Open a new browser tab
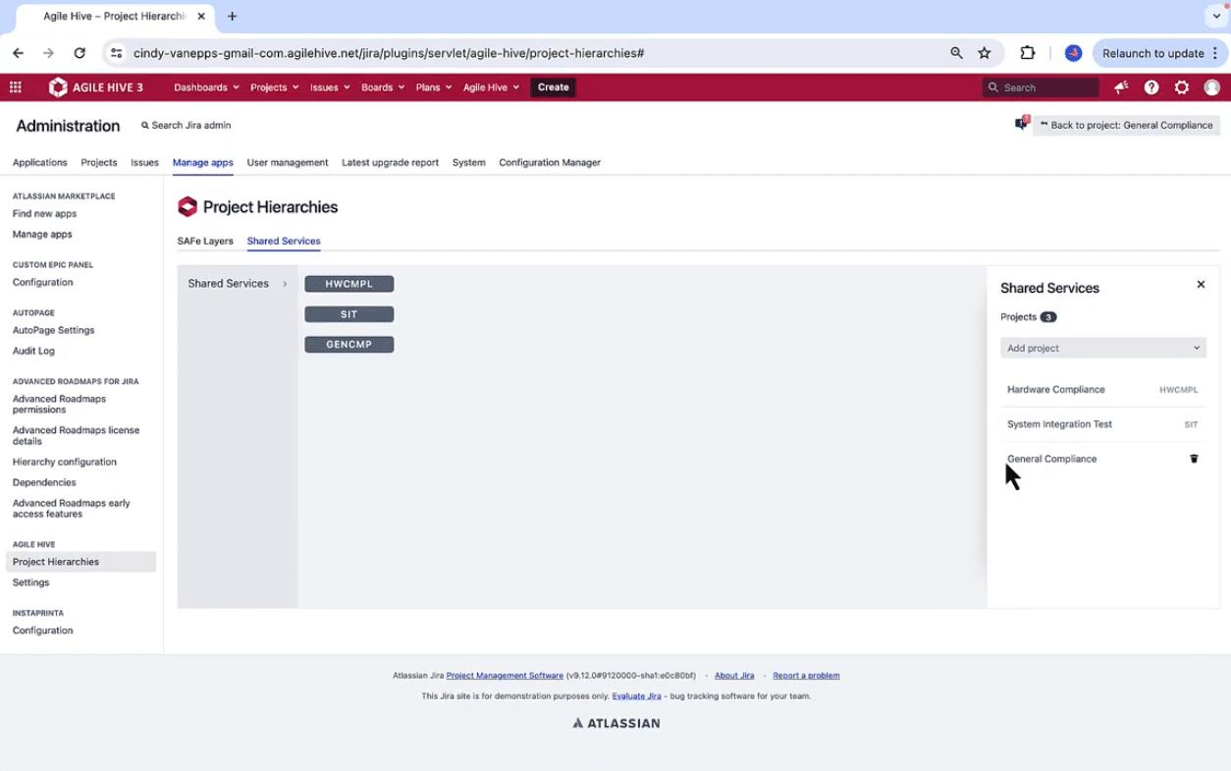1231x771 pixels. [233, 17]
